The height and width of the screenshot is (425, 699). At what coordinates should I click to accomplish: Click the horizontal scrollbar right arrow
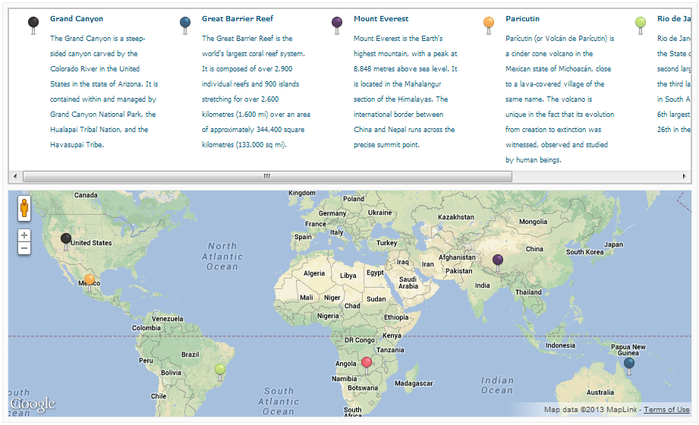685,176
